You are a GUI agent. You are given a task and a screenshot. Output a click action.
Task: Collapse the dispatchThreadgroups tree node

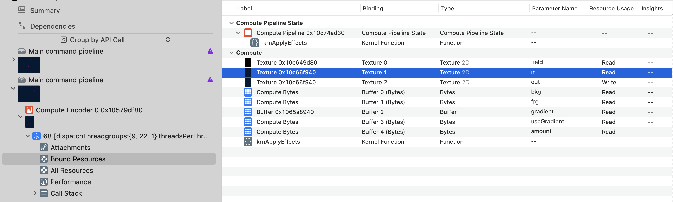coord(27,136)
